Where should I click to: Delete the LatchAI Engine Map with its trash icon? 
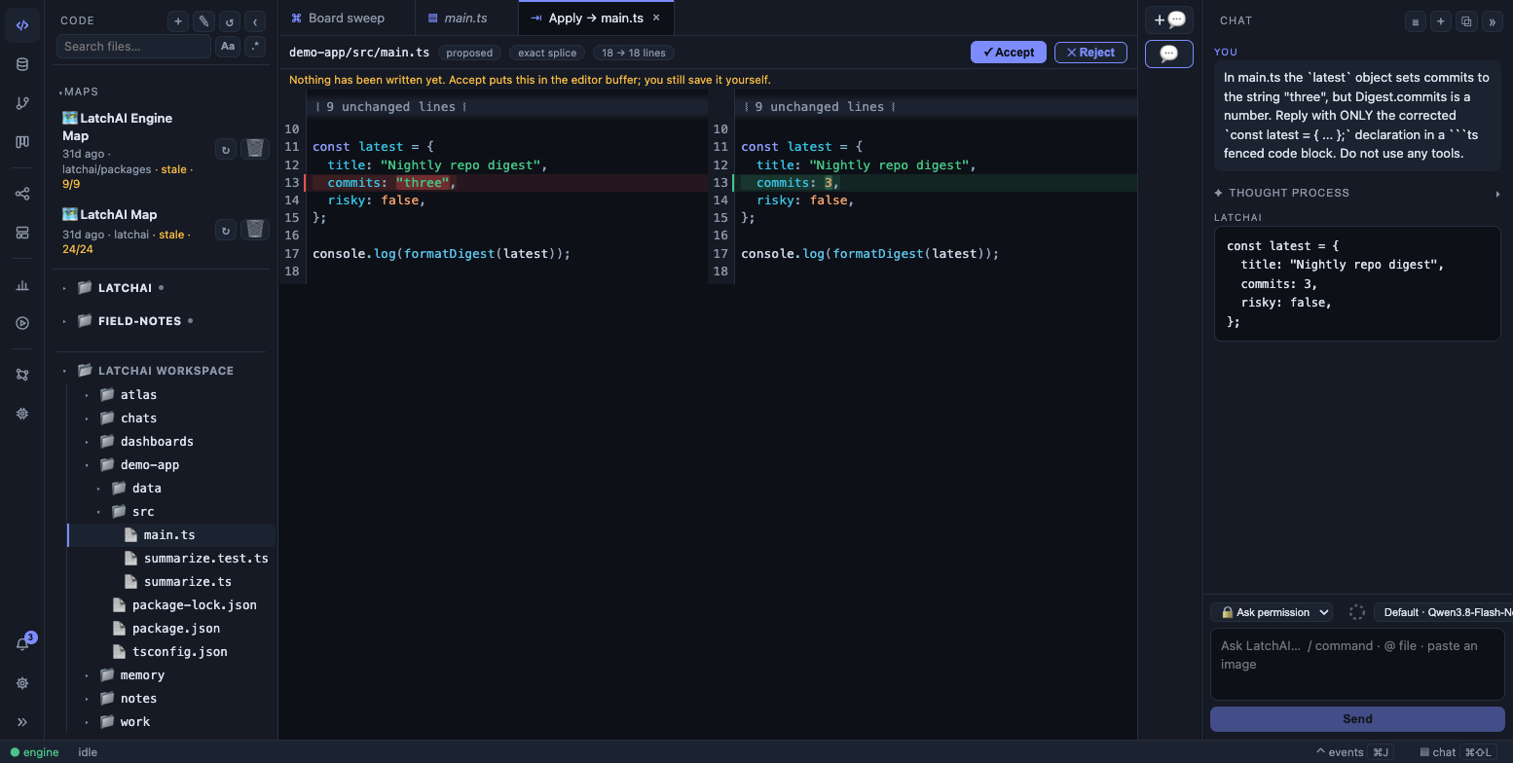(x=254, y=148)
